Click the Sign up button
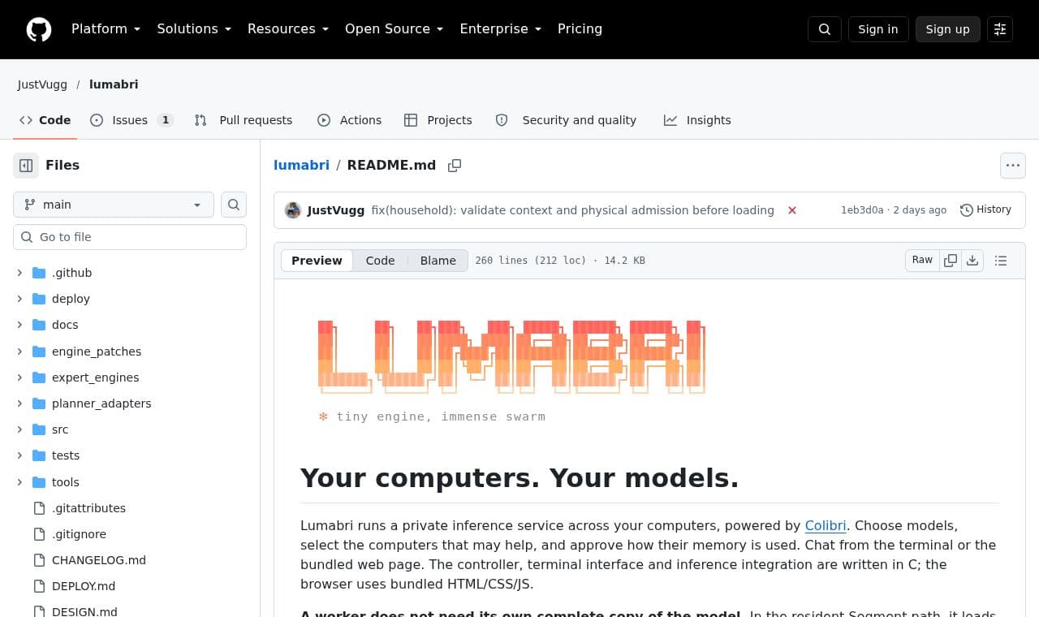The image size is (1039, 617). 948,29
